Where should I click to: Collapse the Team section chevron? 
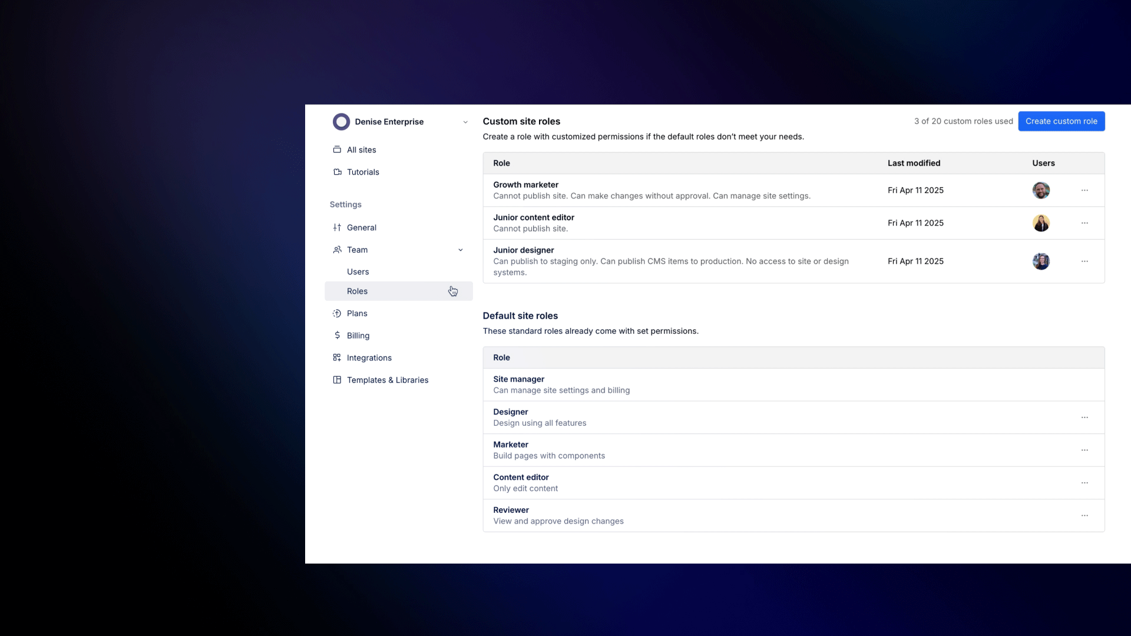[461, 250]
